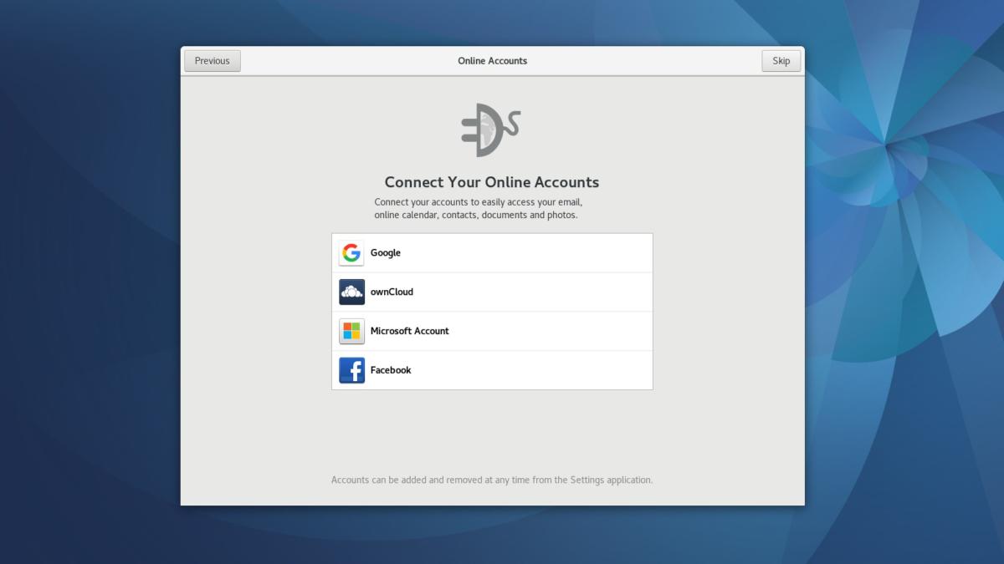Click the Connect Your Online Accounts heading
This screenshot has width=1004, height=564.
(x=492, y=182)
